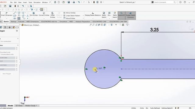
Task: Click the number of sides input field
Action: pos(7,48)
